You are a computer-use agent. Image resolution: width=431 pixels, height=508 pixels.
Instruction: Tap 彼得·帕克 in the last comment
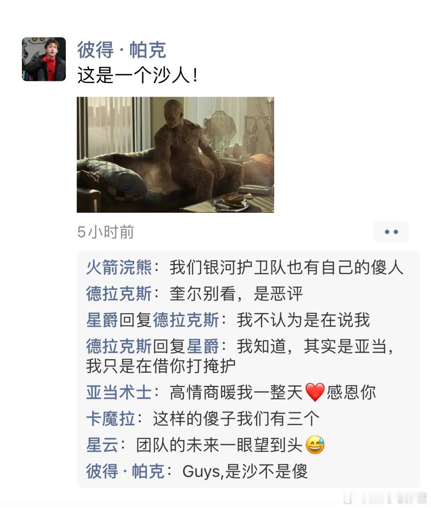pos(125,471)
